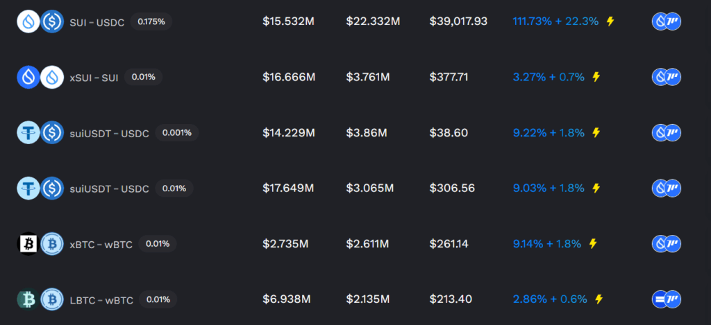Click reward token icons in xBTC – wBTC row
The height and width of the screenshot is (325, 711).
[x=666, y=243]
